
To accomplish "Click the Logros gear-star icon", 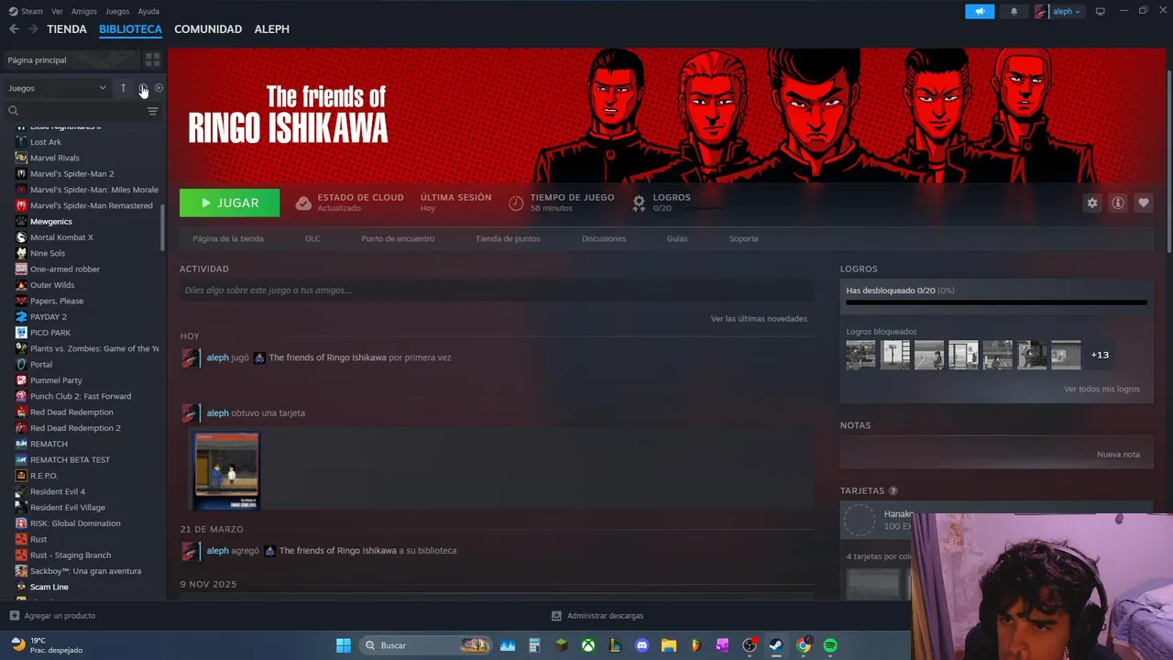I will [639, 203].
